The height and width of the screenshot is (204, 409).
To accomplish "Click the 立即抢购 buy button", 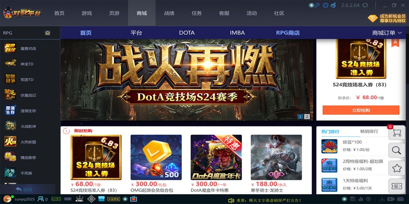I will [x=361, y=110].
